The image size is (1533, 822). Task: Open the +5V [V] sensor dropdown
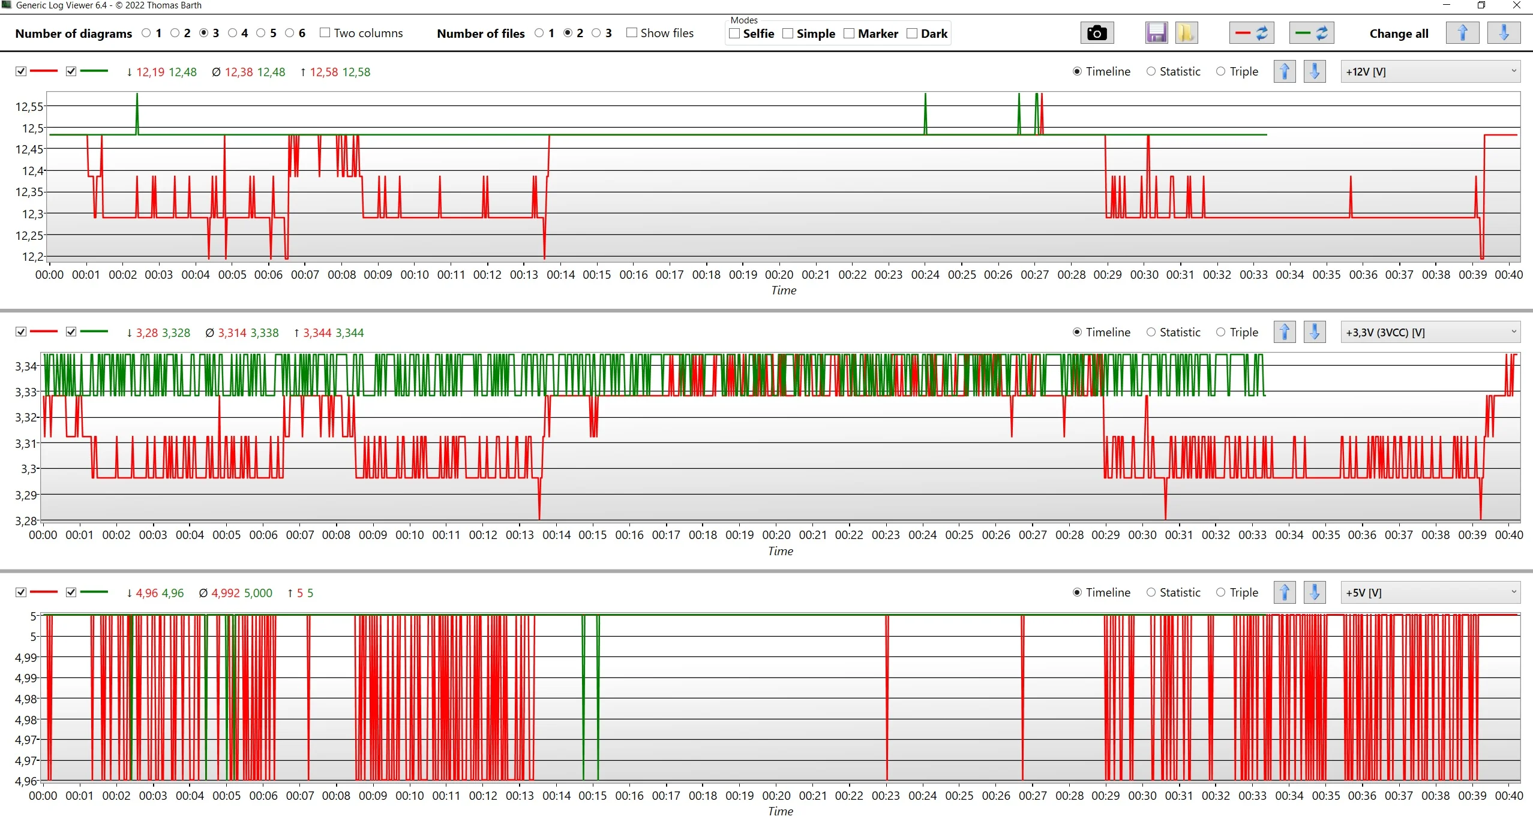1430,592
